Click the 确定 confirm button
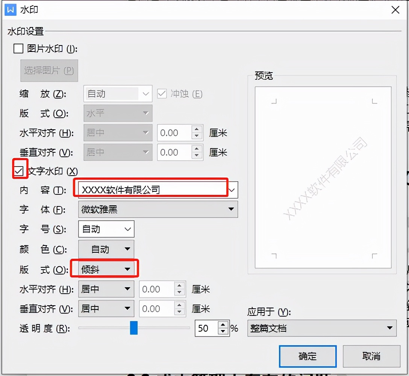 (308, 356)
